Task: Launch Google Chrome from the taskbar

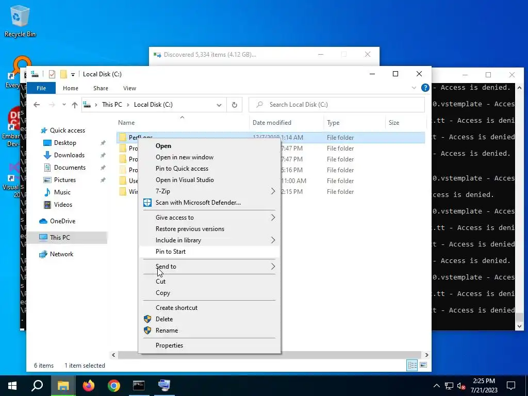Action: (x=114, y=386)
